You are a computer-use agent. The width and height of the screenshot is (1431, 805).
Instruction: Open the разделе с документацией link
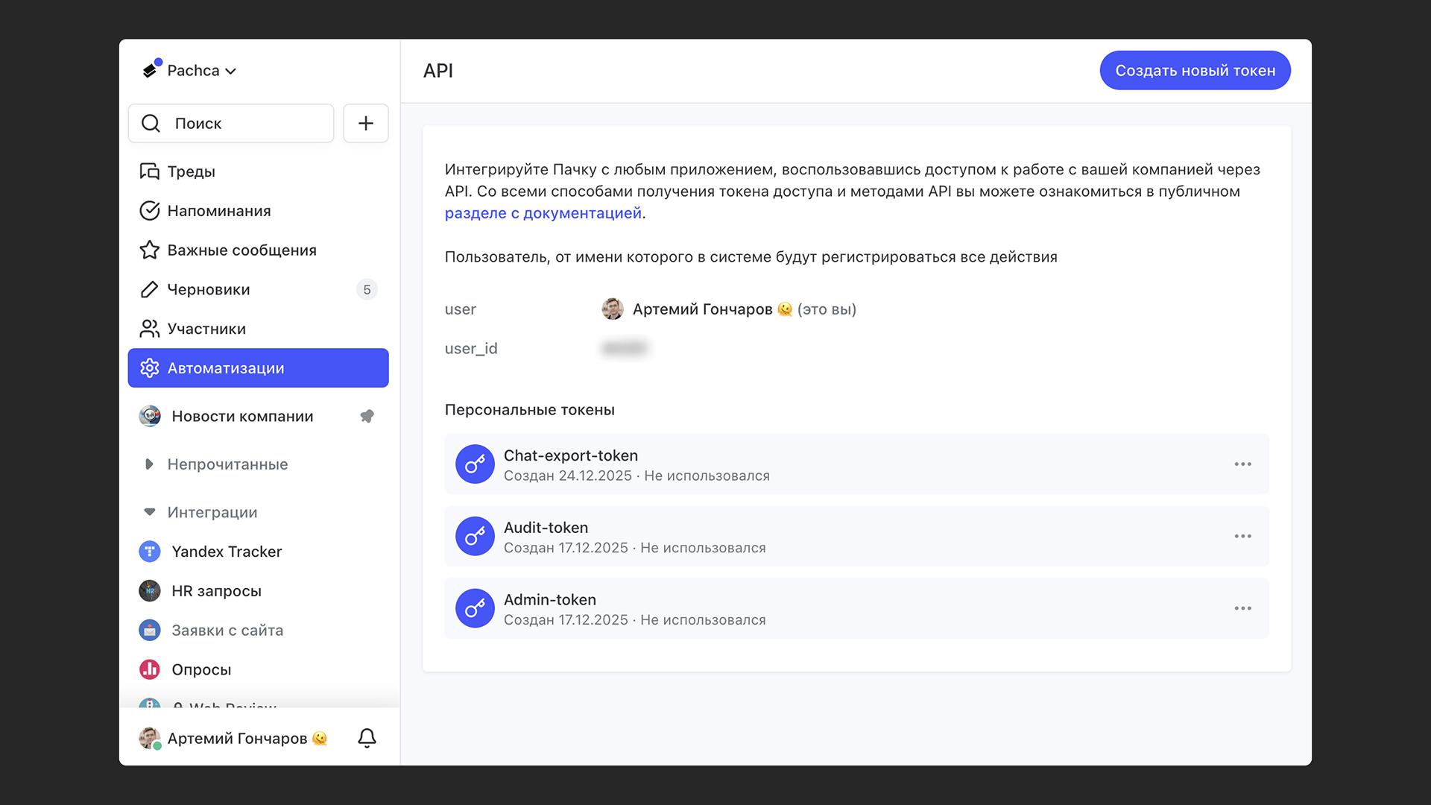(x=543, y=213)
